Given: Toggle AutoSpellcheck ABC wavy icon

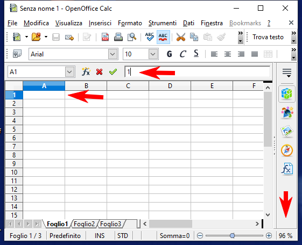Looking at the screenshot, I should point(163,37).
